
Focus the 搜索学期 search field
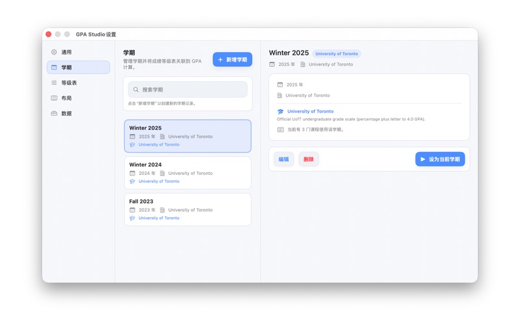(x=188, y=90)
